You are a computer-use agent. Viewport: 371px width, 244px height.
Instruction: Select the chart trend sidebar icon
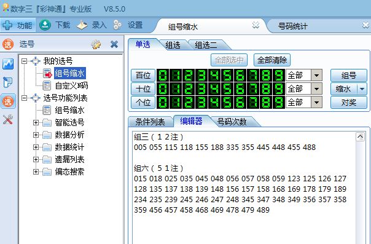click(8, 64)
